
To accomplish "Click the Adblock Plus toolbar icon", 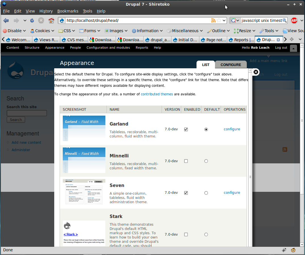I will (294, 20).
